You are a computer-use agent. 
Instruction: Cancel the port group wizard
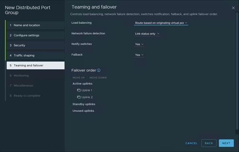pos(191,143)
